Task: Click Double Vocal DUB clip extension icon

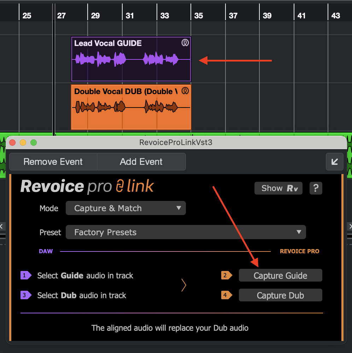Action: coord(185,91)
